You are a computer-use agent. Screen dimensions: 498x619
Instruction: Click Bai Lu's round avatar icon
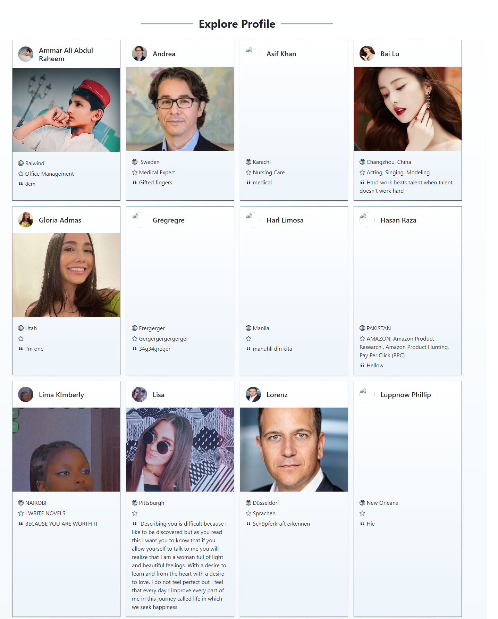point(367,53)
